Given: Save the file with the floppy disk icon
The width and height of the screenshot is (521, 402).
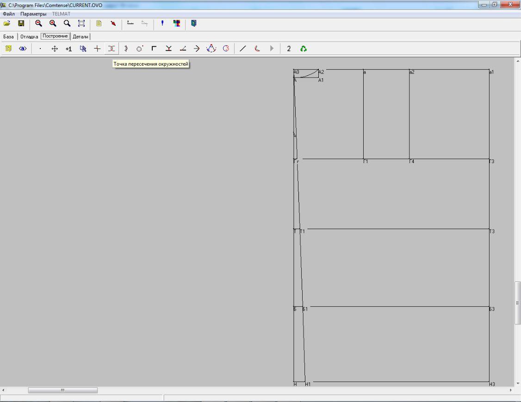Looking at the screenshot, I should tap(21, 24).
